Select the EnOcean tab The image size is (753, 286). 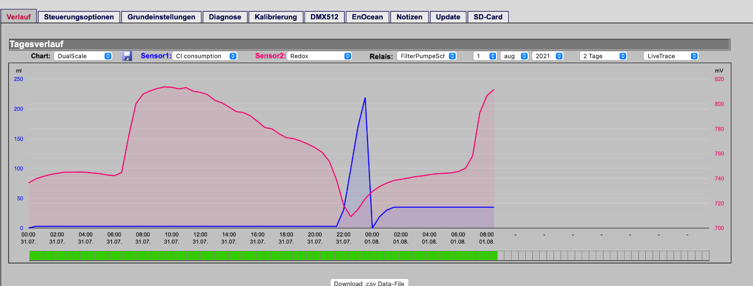[368, 17]
